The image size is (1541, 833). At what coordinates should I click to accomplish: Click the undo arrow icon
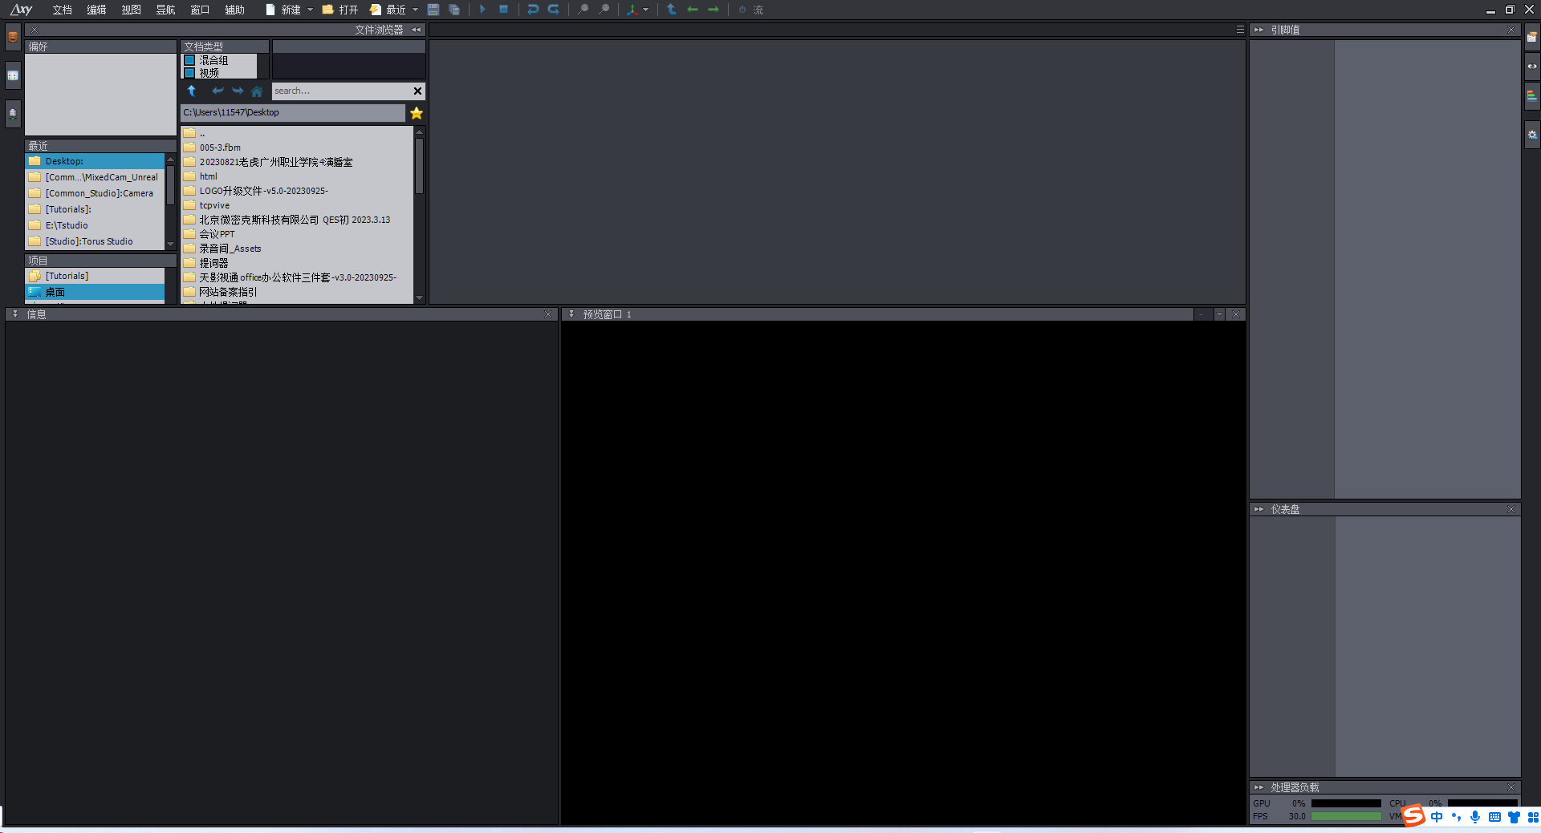point(533,10)
